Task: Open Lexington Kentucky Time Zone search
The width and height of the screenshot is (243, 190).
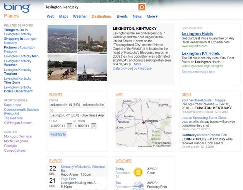Action: tap(18, 80)
